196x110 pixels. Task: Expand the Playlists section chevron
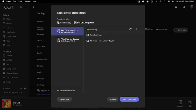(x=11, y=88)
